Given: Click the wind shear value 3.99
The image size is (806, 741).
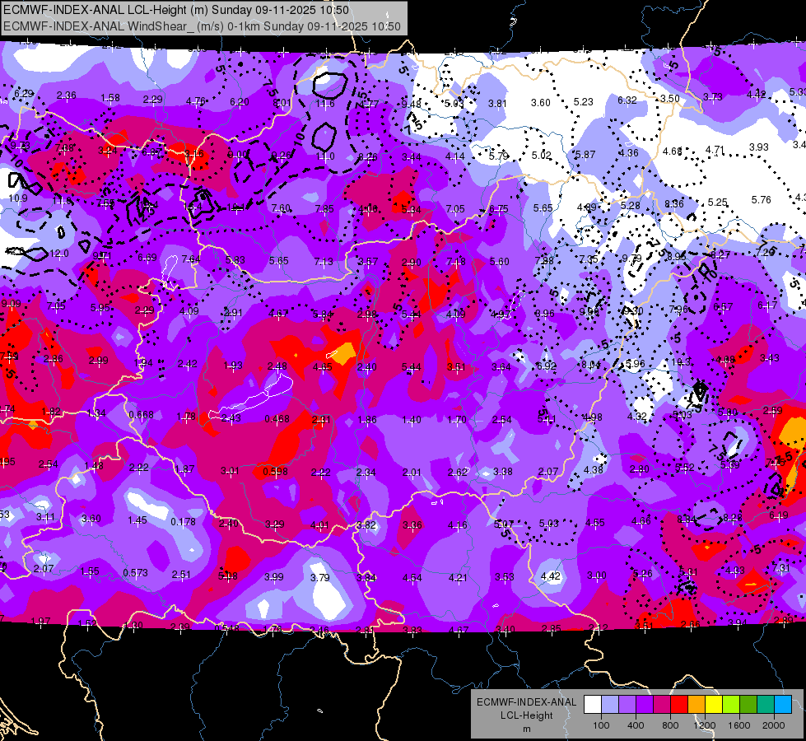Looking at the screenshot, I should pyautogui.click(x=273, y=577).
